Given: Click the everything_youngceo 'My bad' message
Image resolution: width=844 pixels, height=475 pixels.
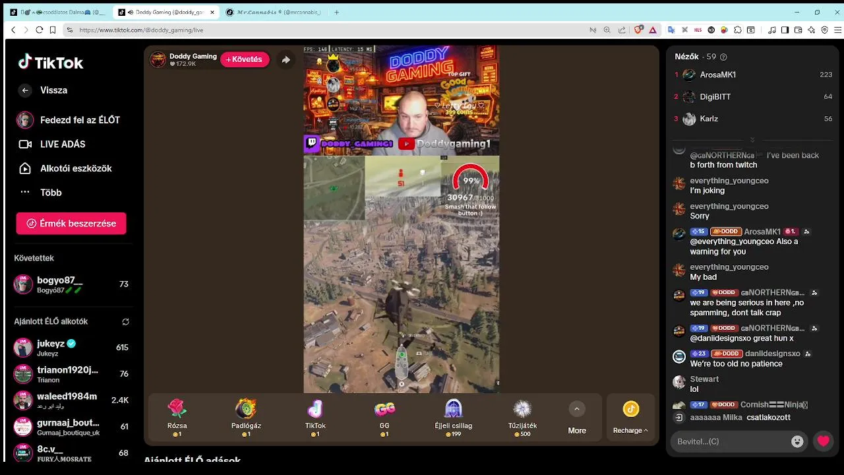Looking at the screenshot, I should pyautogui.click(x=703, y=277).
